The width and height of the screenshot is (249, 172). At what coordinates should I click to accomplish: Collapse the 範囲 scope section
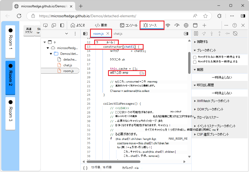tap(198, 70)
